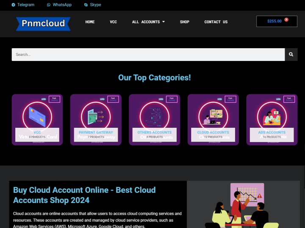Screen dimensions: 305x228
Task: Choose the Cloud Accounts category tile
Action: pos(213,120)
